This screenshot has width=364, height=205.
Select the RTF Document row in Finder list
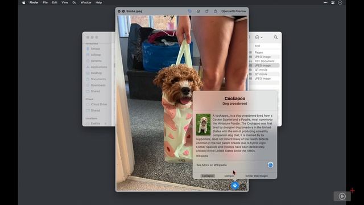pos(264,61)
